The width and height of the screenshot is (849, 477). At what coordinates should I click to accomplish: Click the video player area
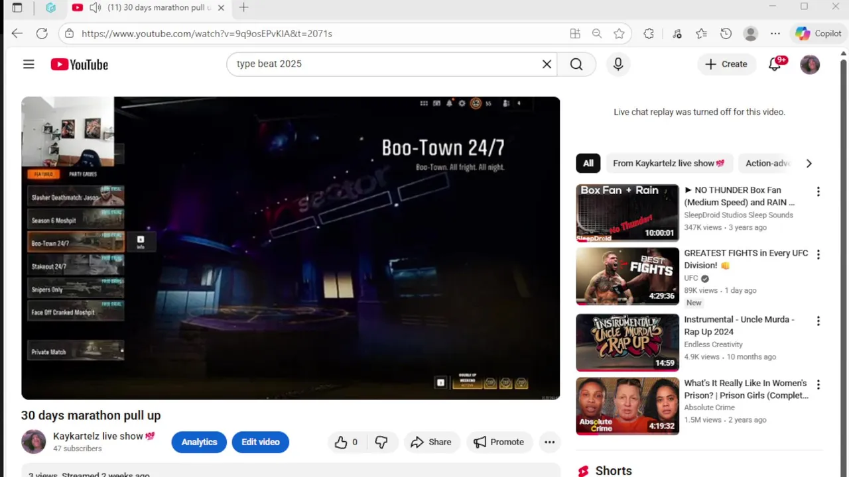pos(291,248)
